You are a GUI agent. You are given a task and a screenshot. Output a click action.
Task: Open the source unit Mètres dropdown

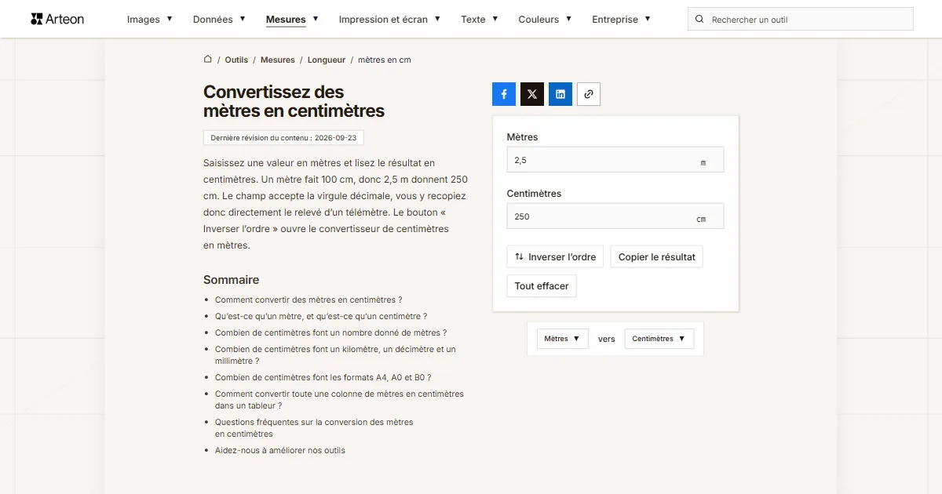tap(562, 339)
